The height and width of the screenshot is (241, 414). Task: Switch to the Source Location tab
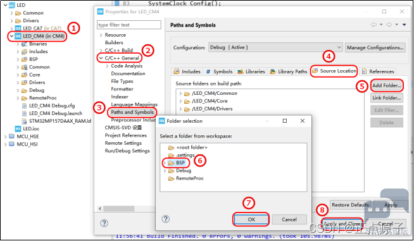coord(334,71)
